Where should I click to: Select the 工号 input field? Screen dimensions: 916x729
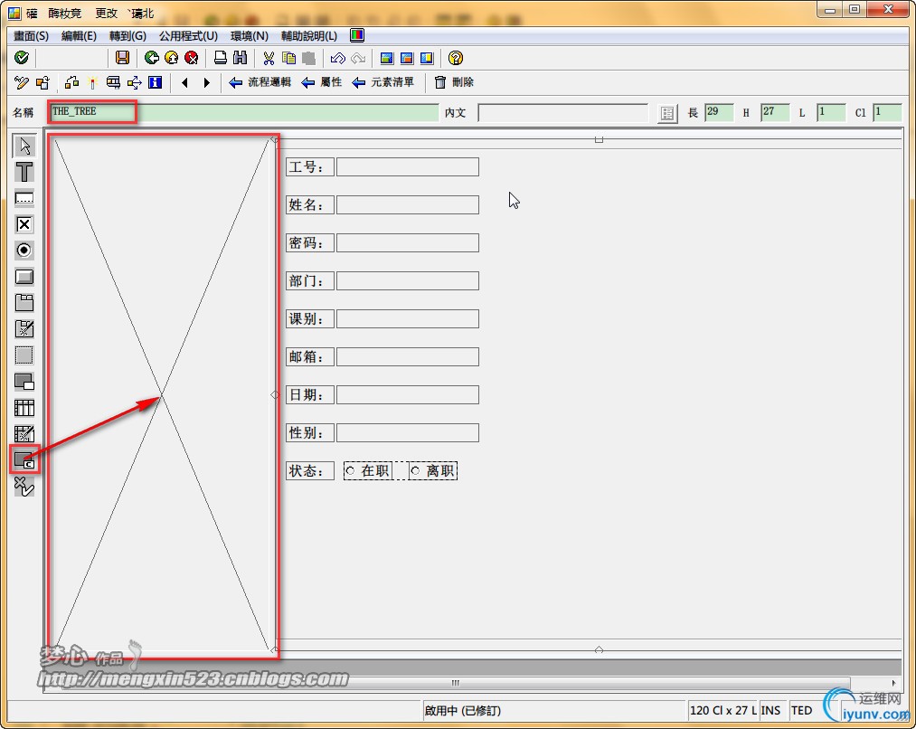[408, 166]
